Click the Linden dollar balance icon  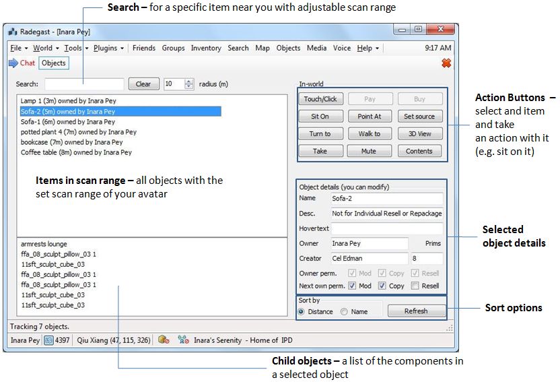[x=49, y=340]
